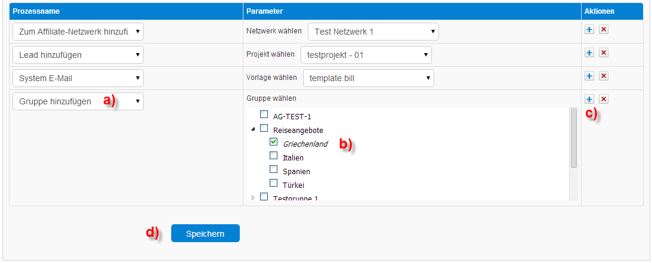Screen dimensions: 652x263
Task: Click the Speichern button
Action: click(x=205, y=234)
